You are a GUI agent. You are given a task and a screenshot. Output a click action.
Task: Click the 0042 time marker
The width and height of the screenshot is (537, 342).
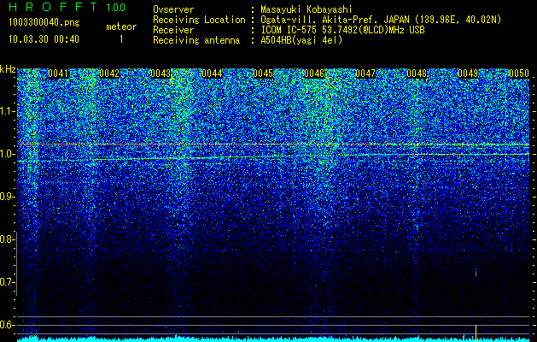[109, 74]
